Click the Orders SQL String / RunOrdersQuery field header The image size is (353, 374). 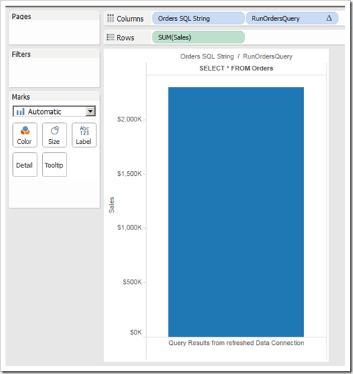(236, 56)
